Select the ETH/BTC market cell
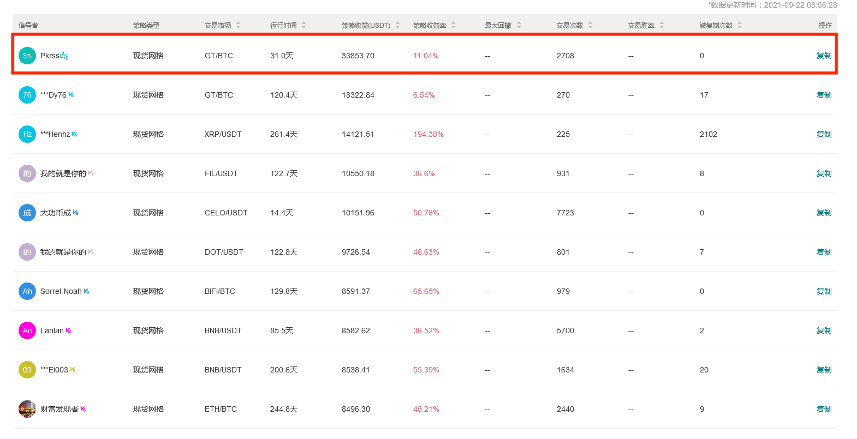857x439 pixels. (221, 409)
